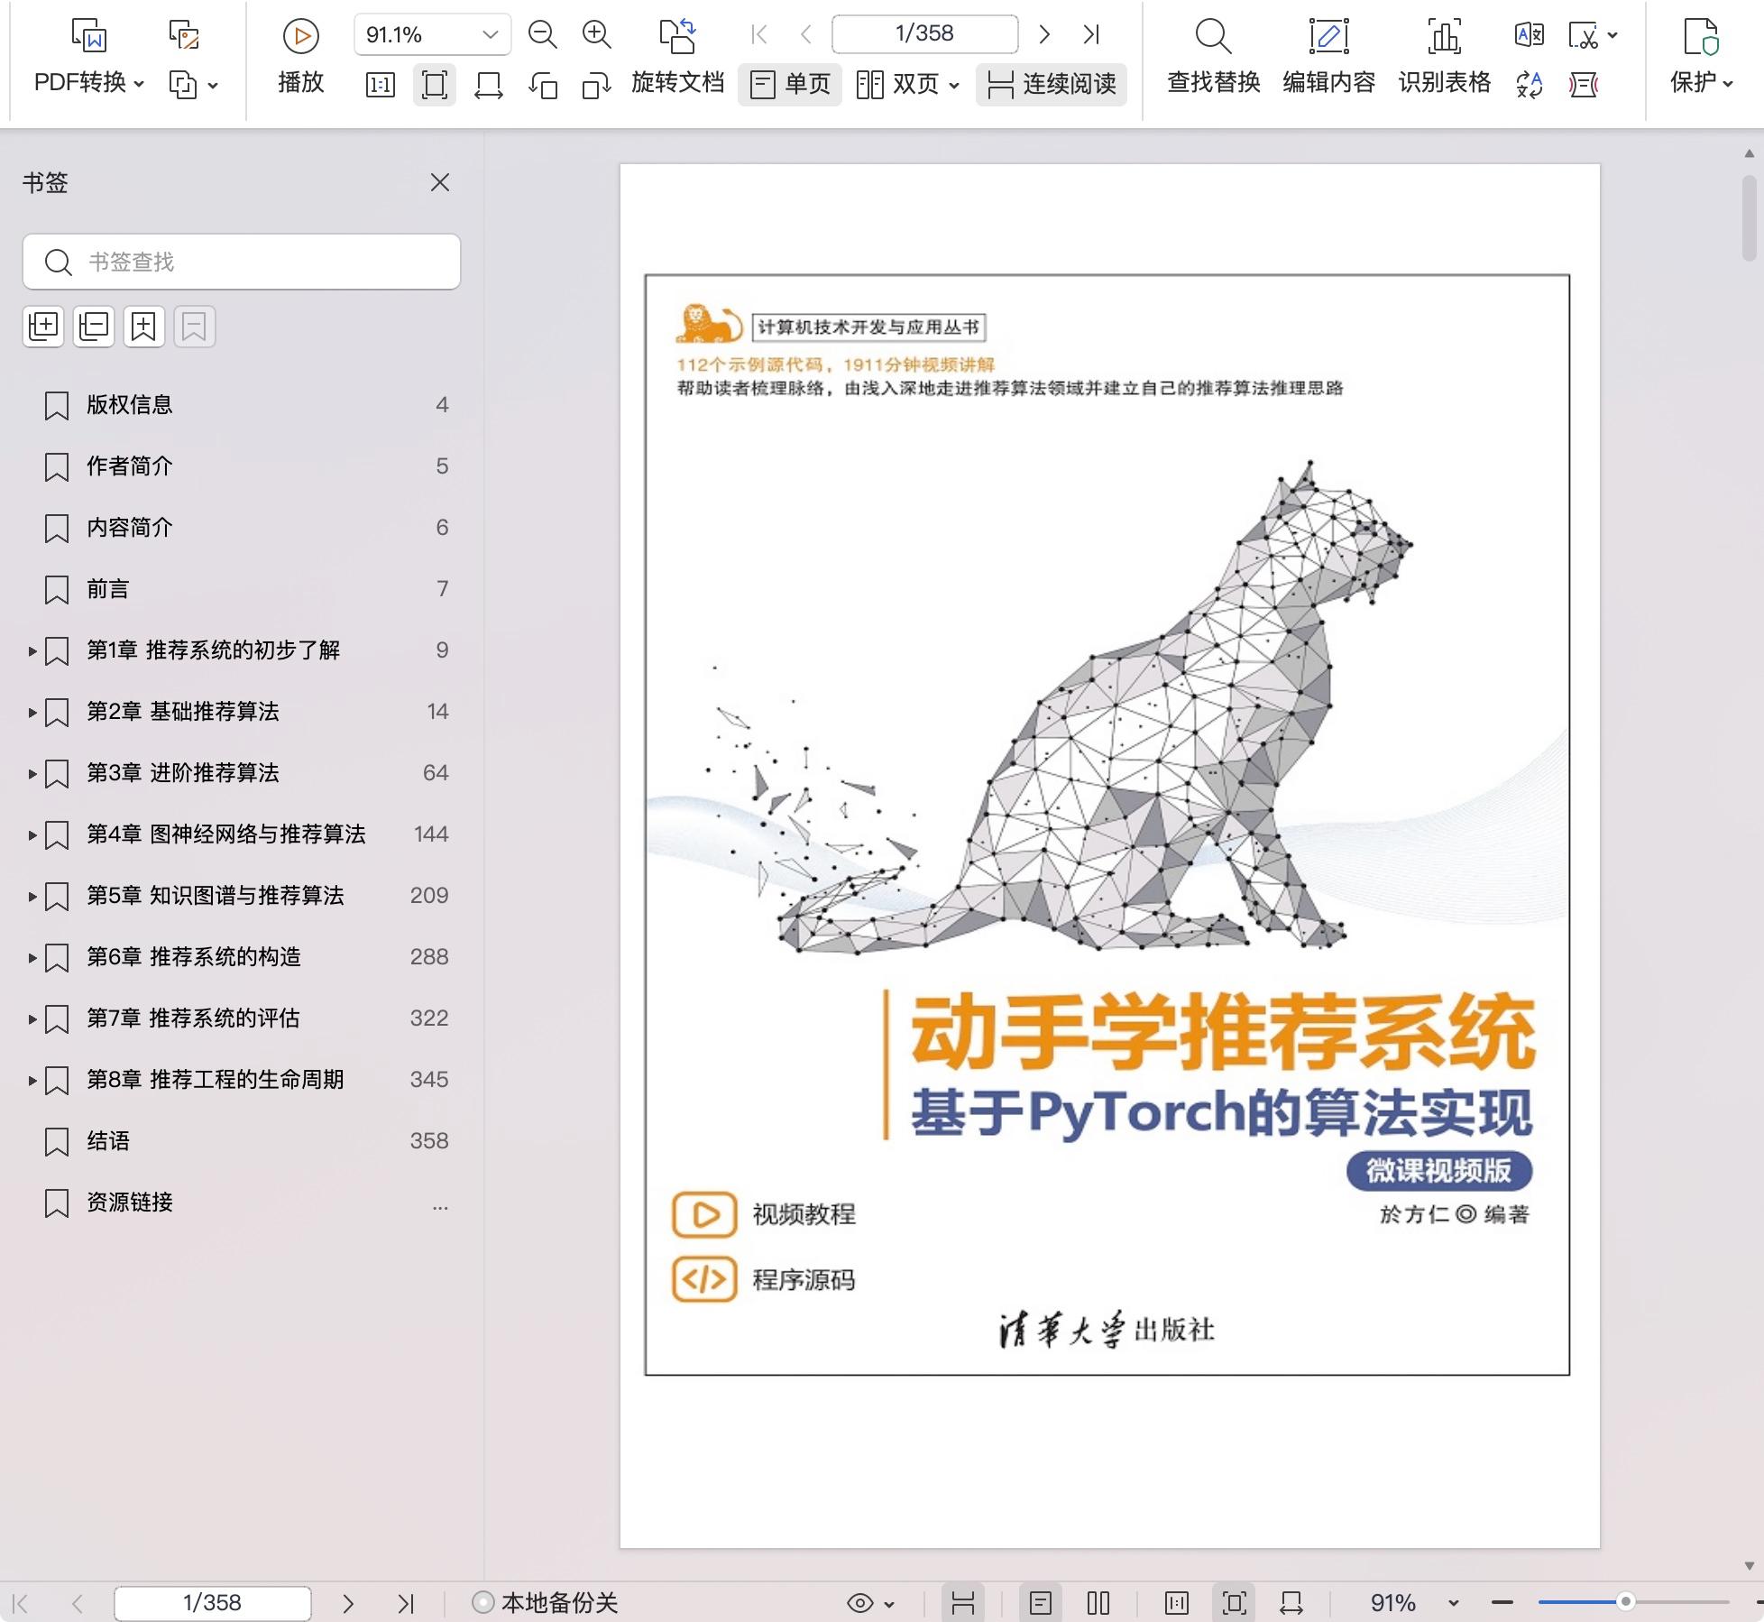Screen dimensions: 1764x1622
Task: Open bookmark 第7章 推荐系统的评估
Action: point(193,1018)
